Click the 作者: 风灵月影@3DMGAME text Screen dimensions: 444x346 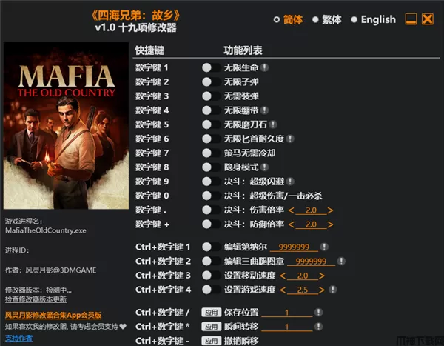click(x=50, y=270)
